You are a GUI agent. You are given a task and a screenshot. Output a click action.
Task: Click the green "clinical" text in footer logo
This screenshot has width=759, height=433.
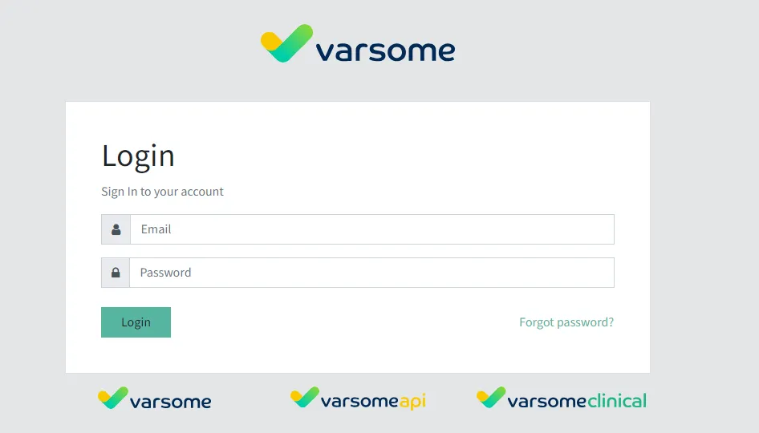pyautogui.click(x=616, y=400)
